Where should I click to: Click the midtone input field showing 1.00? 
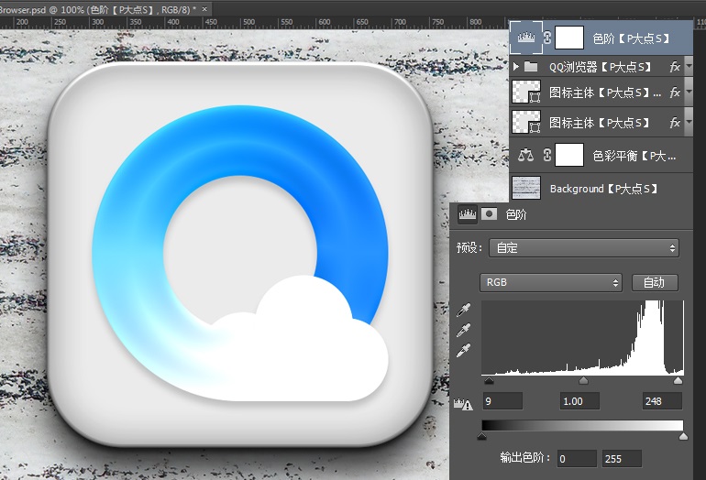point(579,401)
